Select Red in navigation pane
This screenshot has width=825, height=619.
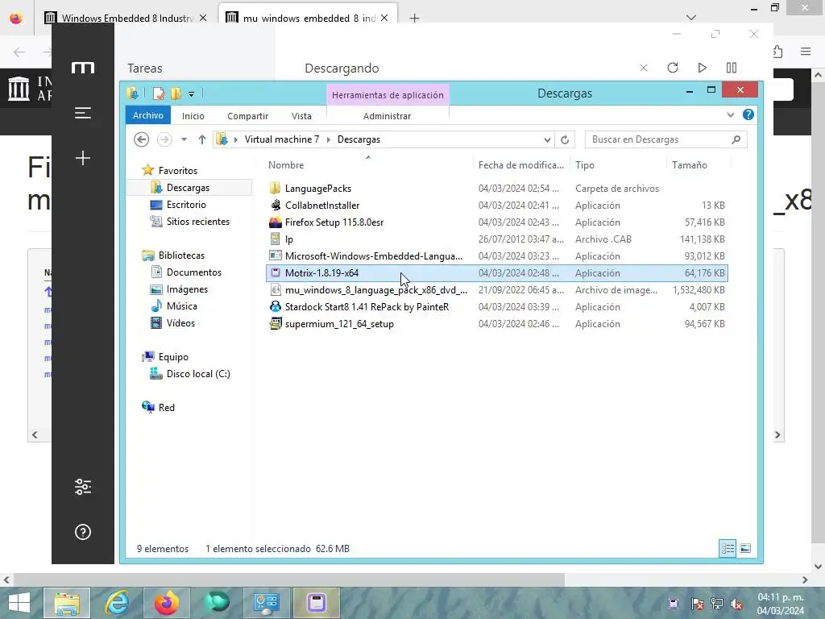(166, 407)
